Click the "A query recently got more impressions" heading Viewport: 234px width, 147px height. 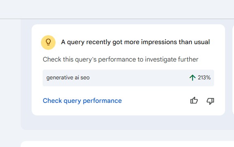coord(135,42)
